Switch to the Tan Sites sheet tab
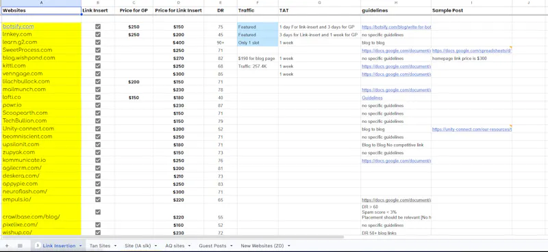The height and width of the screenshot is (252, 548). [100, 246]
